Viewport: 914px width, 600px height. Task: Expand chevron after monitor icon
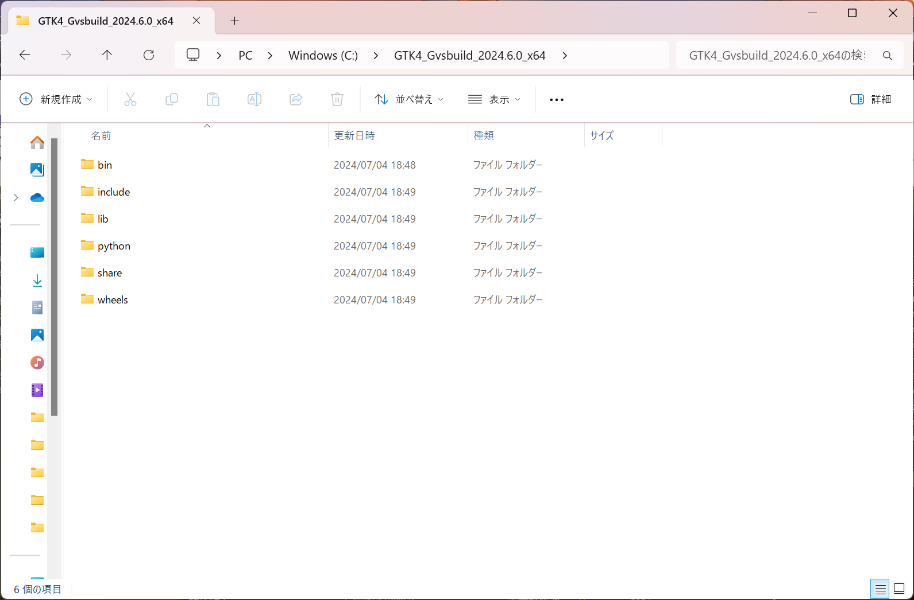point(219,56)
